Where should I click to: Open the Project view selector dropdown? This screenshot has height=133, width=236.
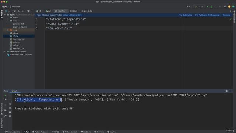(x=7, y=11)
